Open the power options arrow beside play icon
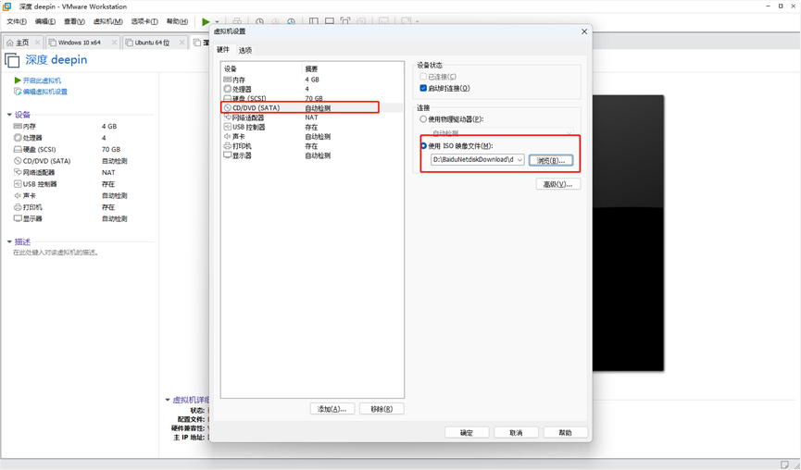The width and height of the screenshot is (801, 470). 217,22
